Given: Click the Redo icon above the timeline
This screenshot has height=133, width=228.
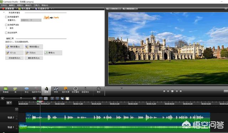Looking at the screenshot, I should click(x=46, y=98).
